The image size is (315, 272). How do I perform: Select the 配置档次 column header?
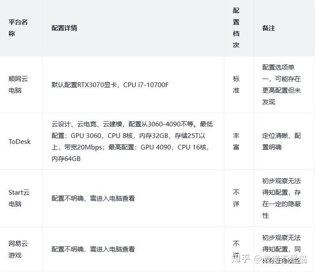point(239,28)
